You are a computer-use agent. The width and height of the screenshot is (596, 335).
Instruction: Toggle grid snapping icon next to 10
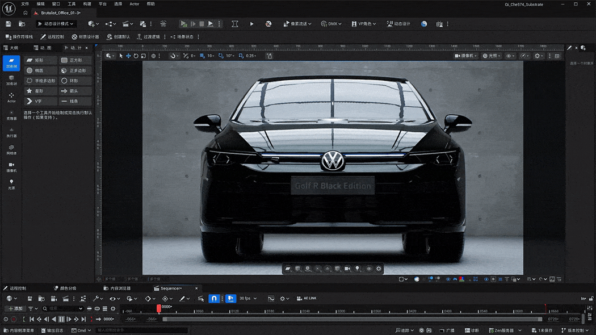202,56
